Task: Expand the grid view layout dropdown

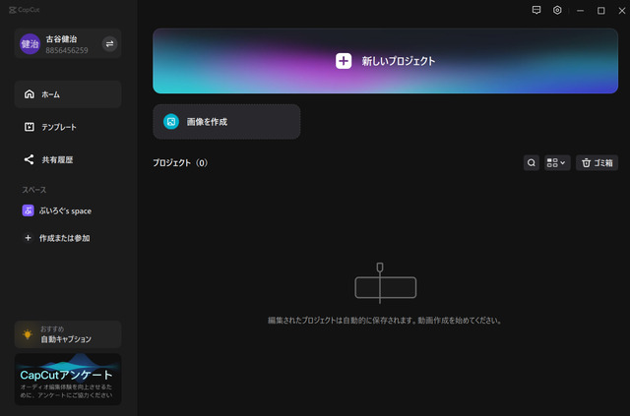Action: click(x=557, y=162)
